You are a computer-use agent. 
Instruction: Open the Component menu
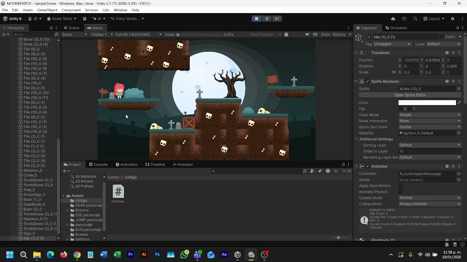[x=71, y=10]
